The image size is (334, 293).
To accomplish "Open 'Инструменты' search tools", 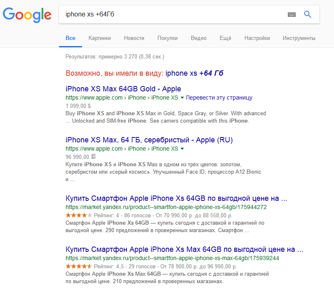I will pos(299,38).
